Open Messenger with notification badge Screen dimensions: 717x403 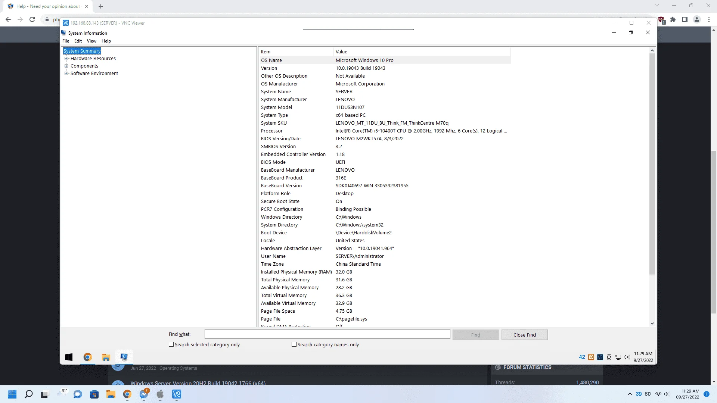[x=144, y=394]
